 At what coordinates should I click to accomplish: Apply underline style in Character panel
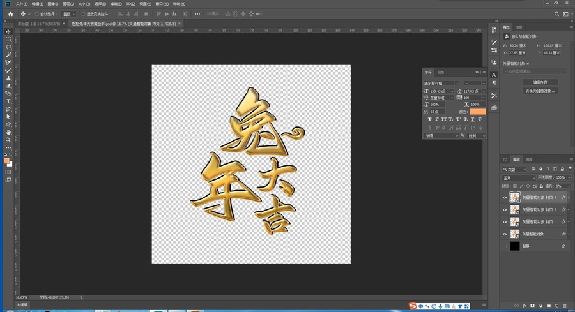[473, 119]
